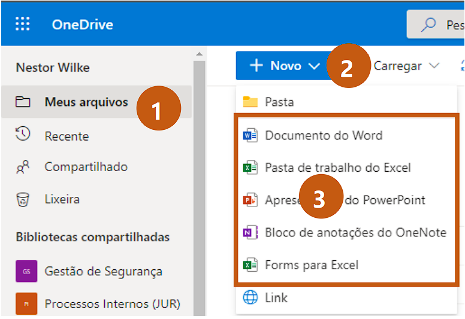Screen dimensions: 465x319
Task: Open the app launcher waffle icon
Action: click(x=23, y=24)
